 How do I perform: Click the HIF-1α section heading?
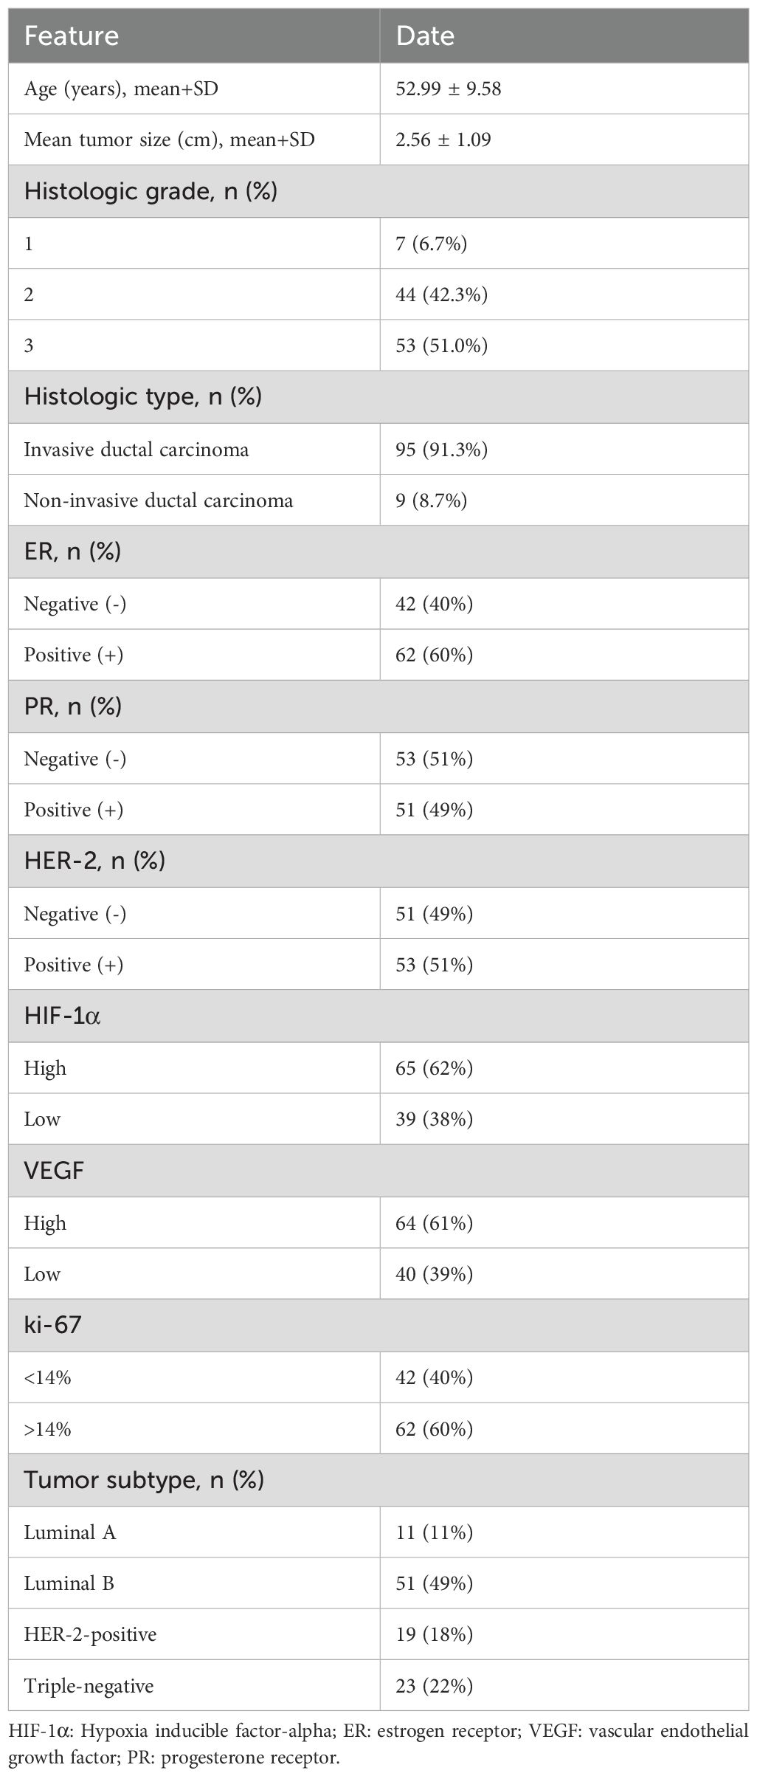(x=63, y=1016)
